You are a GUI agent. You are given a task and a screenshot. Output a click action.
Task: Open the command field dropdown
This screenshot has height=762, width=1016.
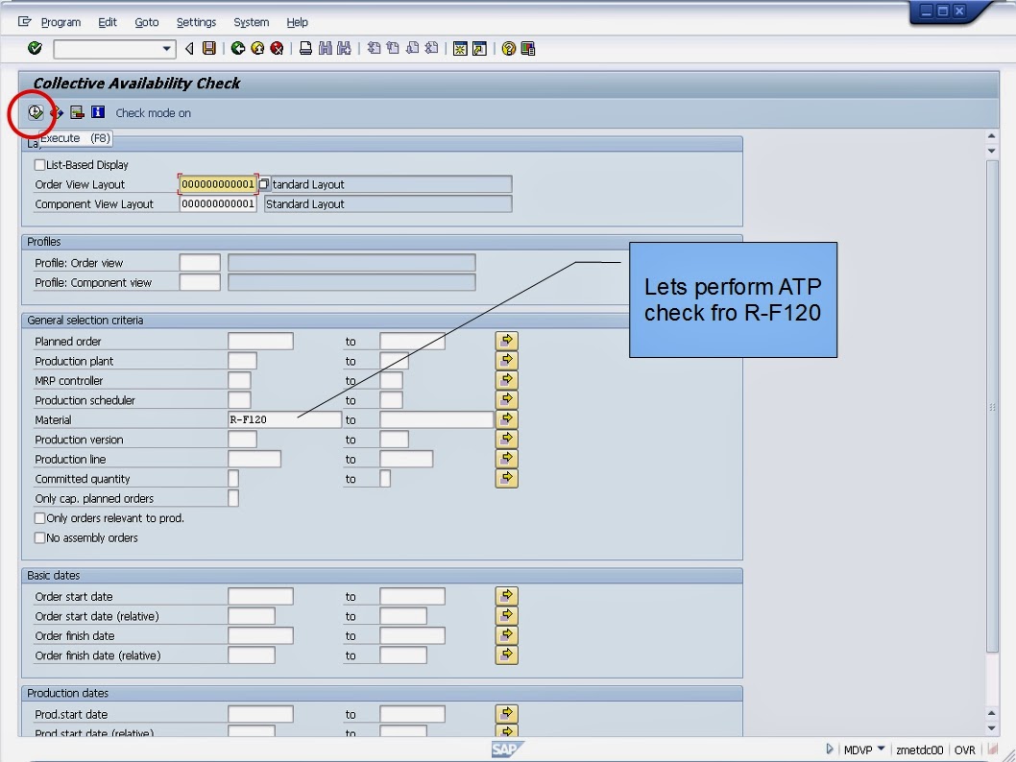[165, 48]
